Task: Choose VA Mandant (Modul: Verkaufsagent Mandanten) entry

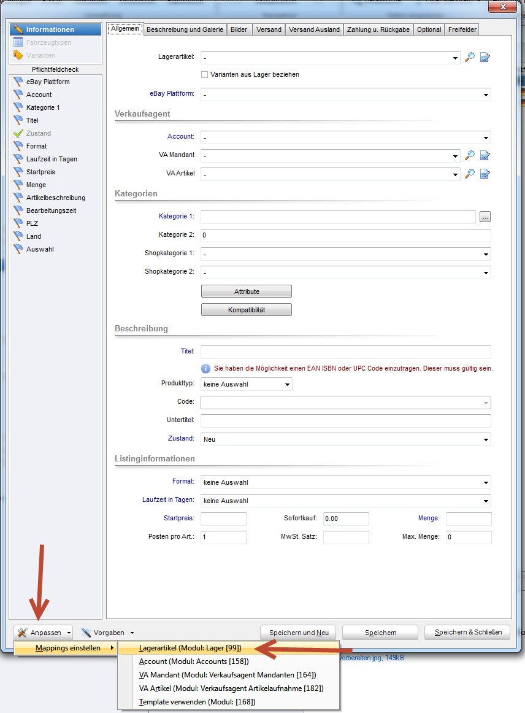Action: pyautogui.click(x=228, y=675)
